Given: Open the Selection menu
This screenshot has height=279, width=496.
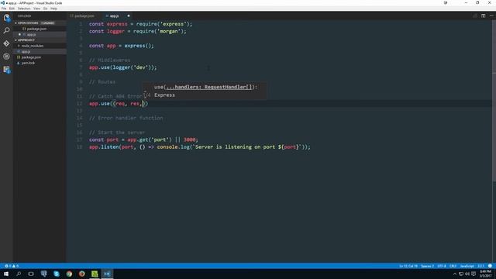Looking at the screenshot, I should (24, 9).
